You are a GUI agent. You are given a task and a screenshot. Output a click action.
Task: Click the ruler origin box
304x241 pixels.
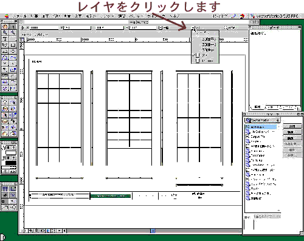click(22, 39)
